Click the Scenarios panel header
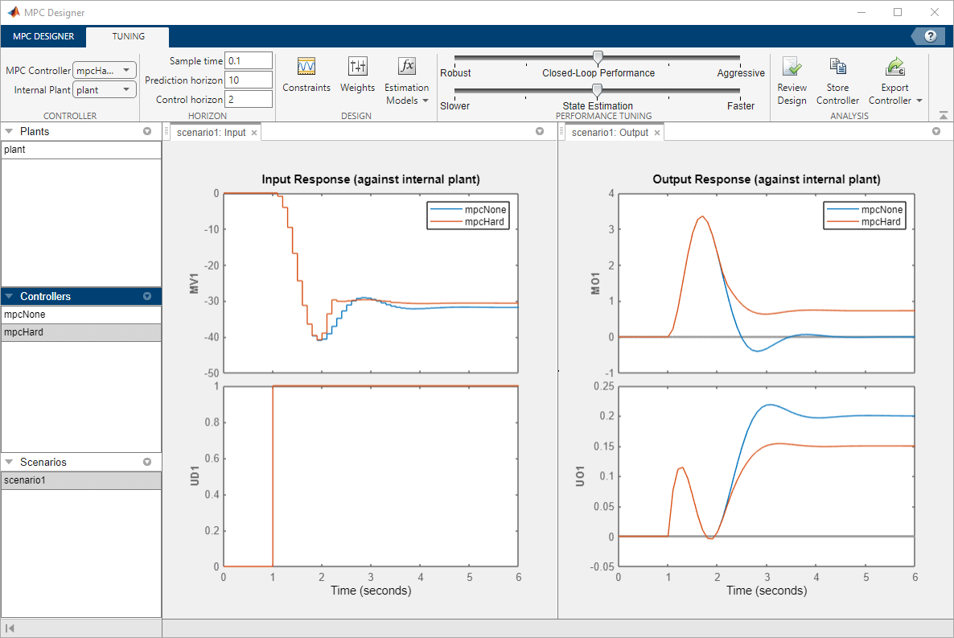Image resolution: width=954 pixels, height=638 pixels. coord(81,462)
